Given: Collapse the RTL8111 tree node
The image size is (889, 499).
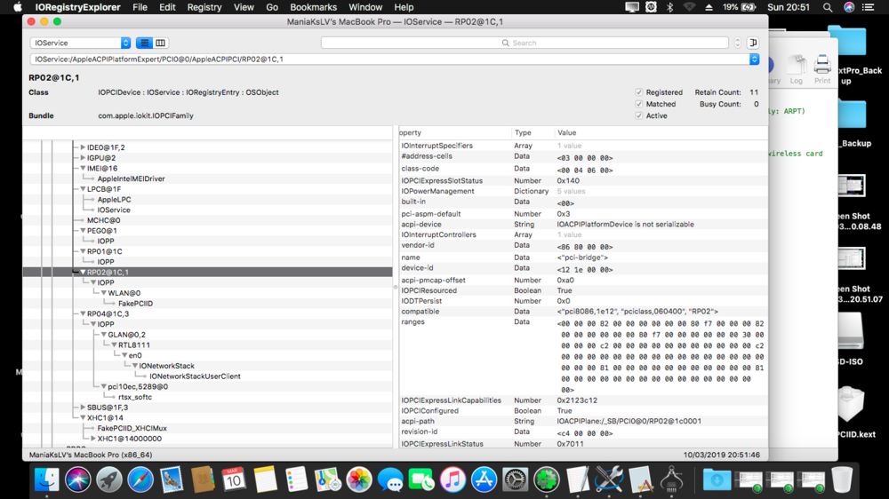Looking at the screenshot, I should pos(114,345).
